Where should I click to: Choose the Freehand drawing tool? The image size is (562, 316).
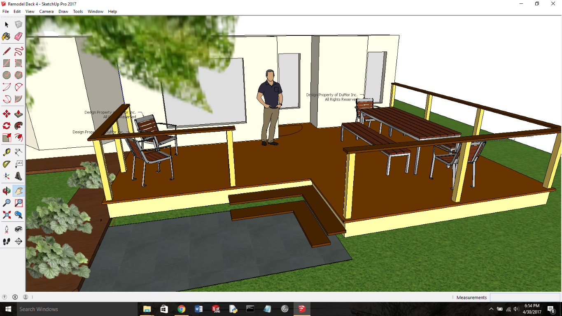click(x=19, y=51)
